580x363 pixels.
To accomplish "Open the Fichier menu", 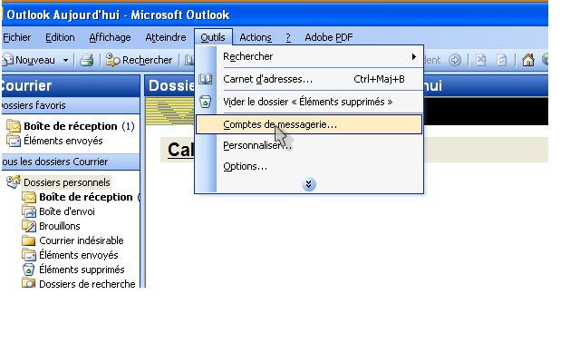I will click(x=16, y=37).
